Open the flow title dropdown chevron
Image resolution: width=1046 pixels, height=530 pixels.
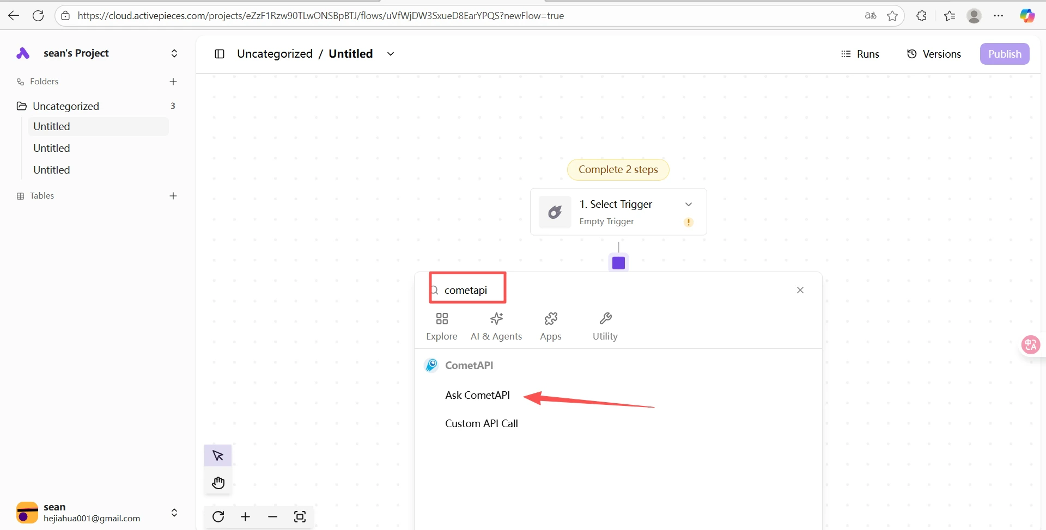click(391, 54)
